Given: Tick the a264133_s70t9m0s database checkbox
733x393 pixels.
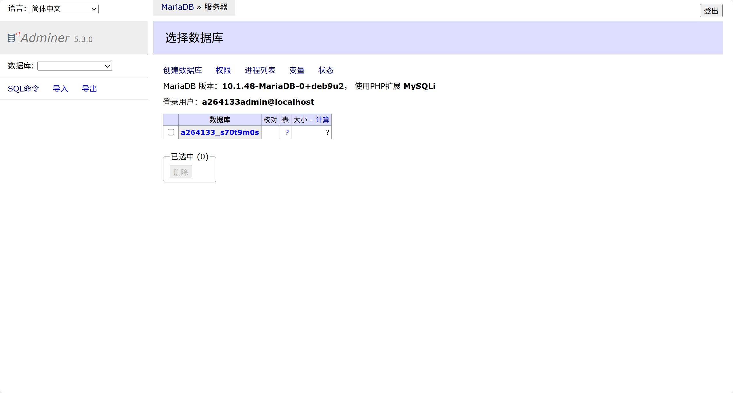Looking at the screenshot, I should coord(171,132).
